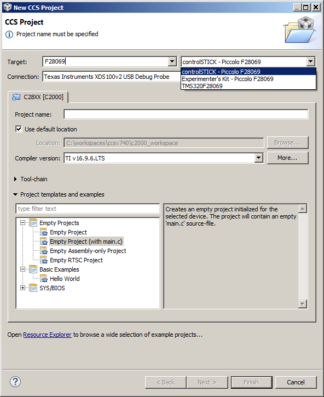Expand the Tool-chain section
The image size is (324, 397).
(15, 179)
